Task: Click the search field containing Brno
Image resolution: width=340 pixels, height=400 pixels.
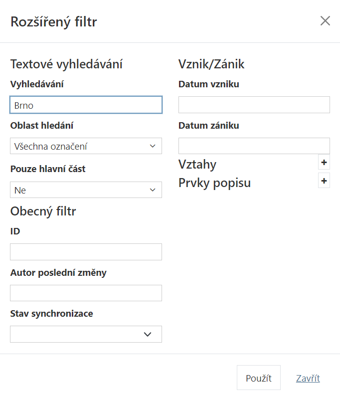Action: 86,105
